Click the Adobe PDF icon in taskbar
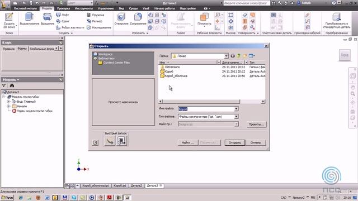Viewport: 358px width, 201px height. click(x=110, y=198)
